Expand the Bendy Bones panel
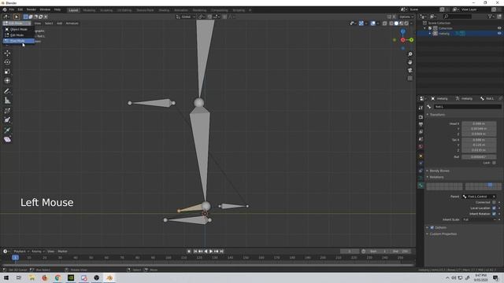 (x=439, y=171)
